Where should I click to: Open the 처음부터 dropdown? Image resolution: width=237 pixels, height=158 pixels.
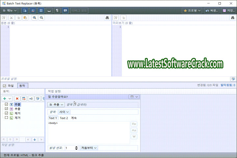tap(89, 148)
